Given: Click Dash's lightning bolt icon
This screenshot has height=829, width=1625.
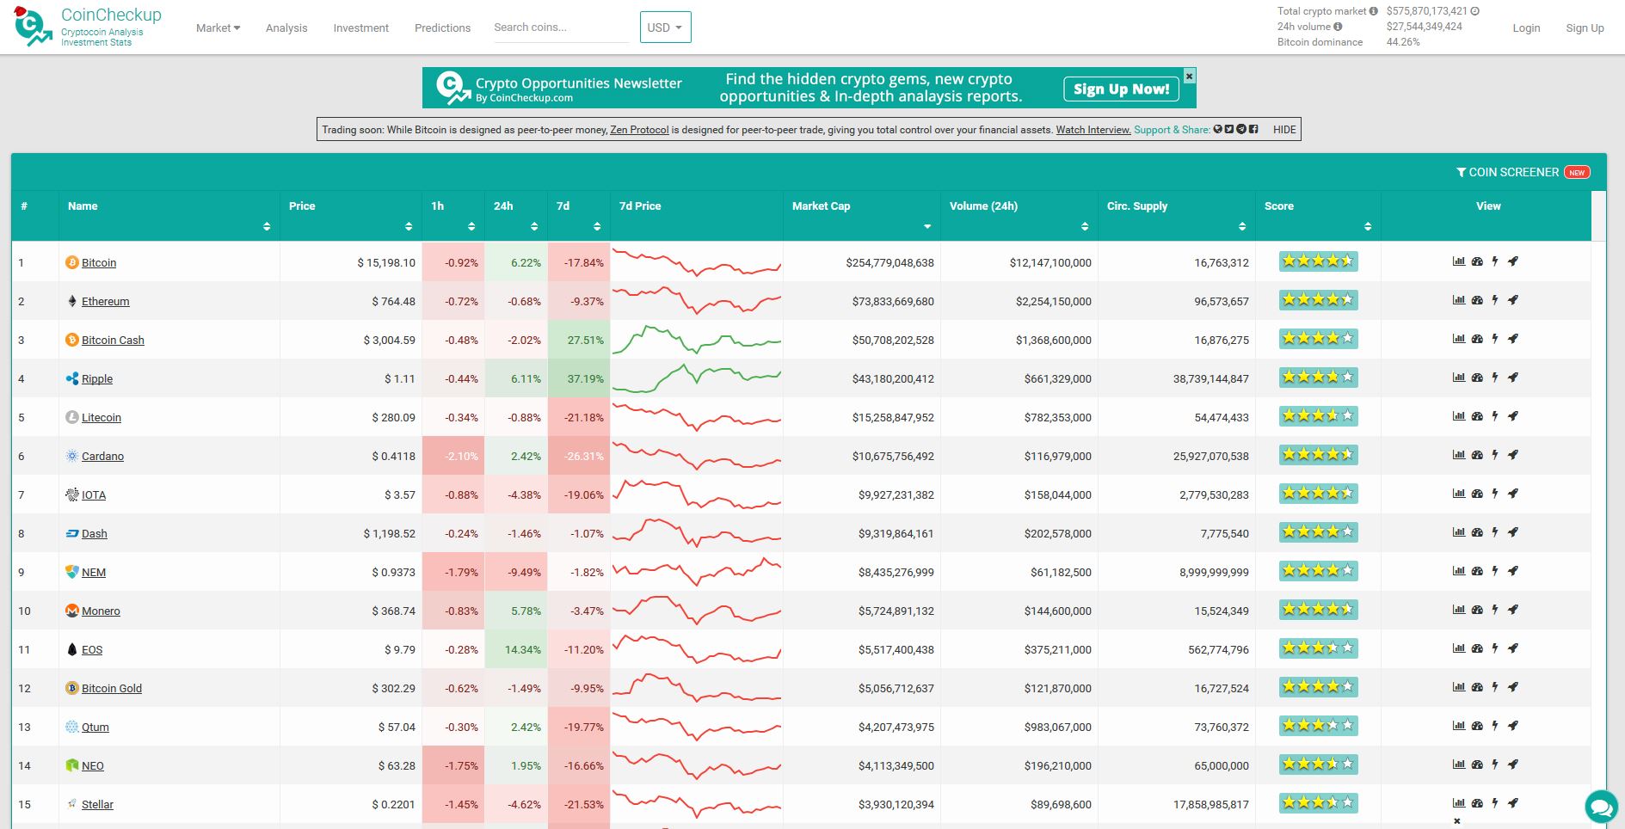Looking at the screenshot, I should pyautogui.click(x=1495, y=532).
